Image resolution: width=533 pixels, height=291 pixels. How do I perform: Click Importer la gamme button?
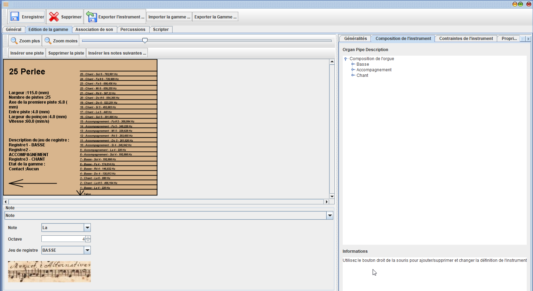coord(169,17)
